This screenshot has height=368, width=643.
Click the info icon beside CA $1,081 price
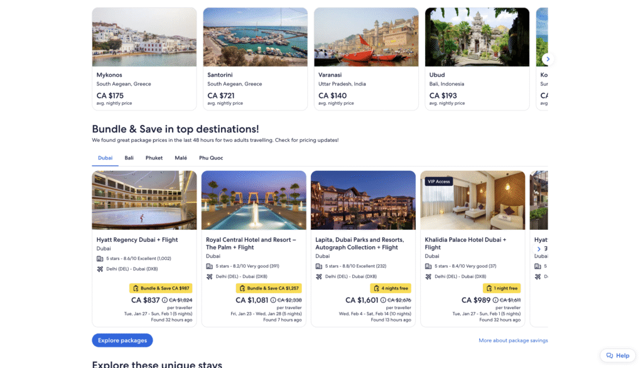[x=273, y=300]
